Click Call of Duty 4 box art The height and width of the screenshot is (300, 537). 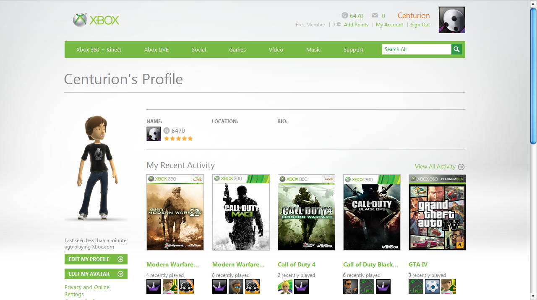306,212
